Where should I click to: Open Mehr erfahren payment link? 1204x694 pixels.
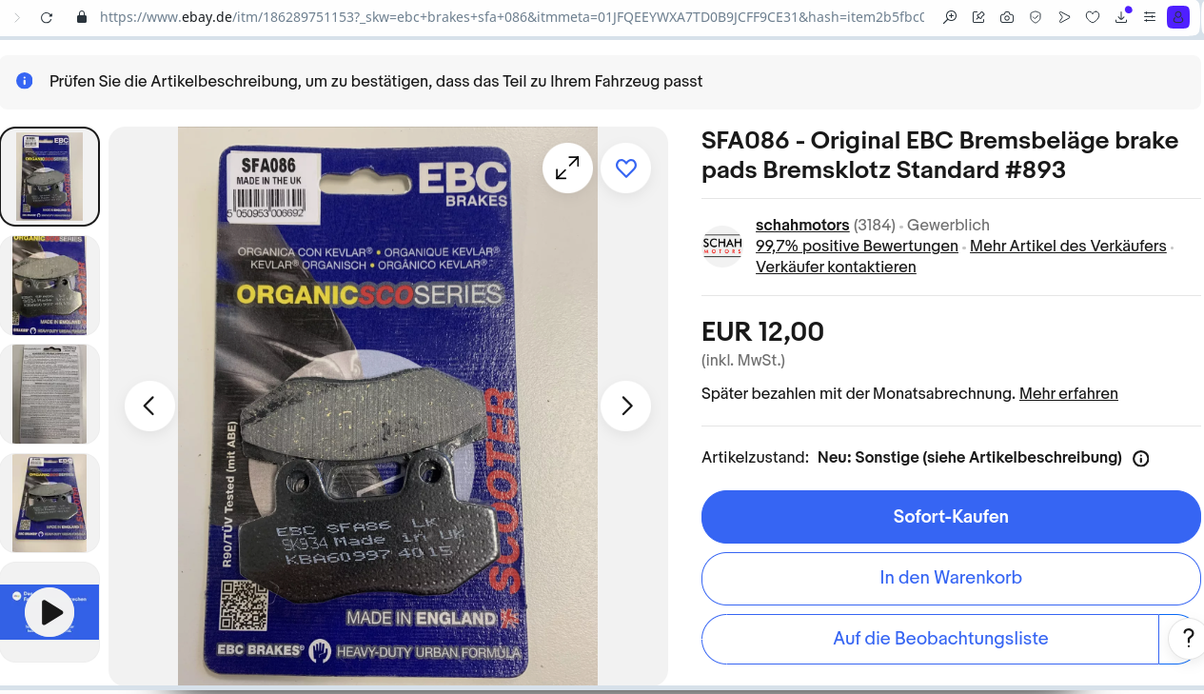(x=1069, y=393)
